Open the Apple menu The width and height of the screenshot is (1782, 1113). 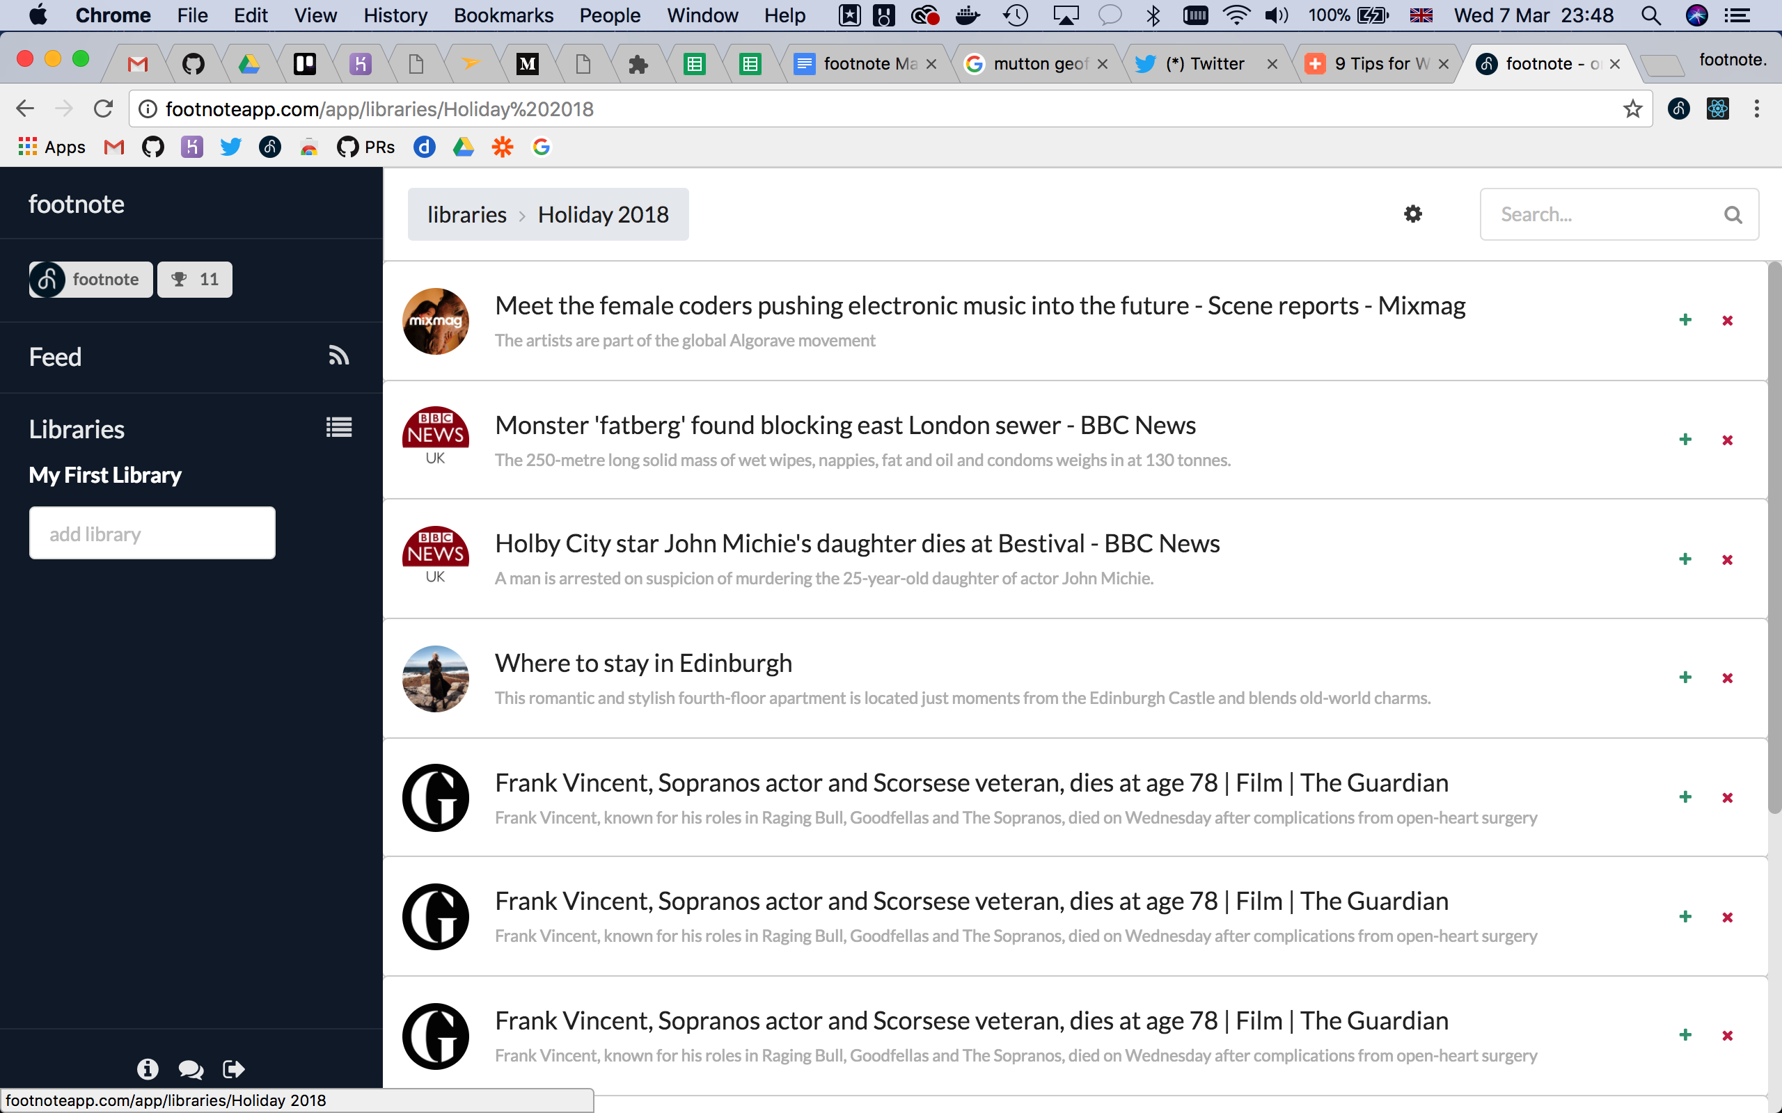38,15
